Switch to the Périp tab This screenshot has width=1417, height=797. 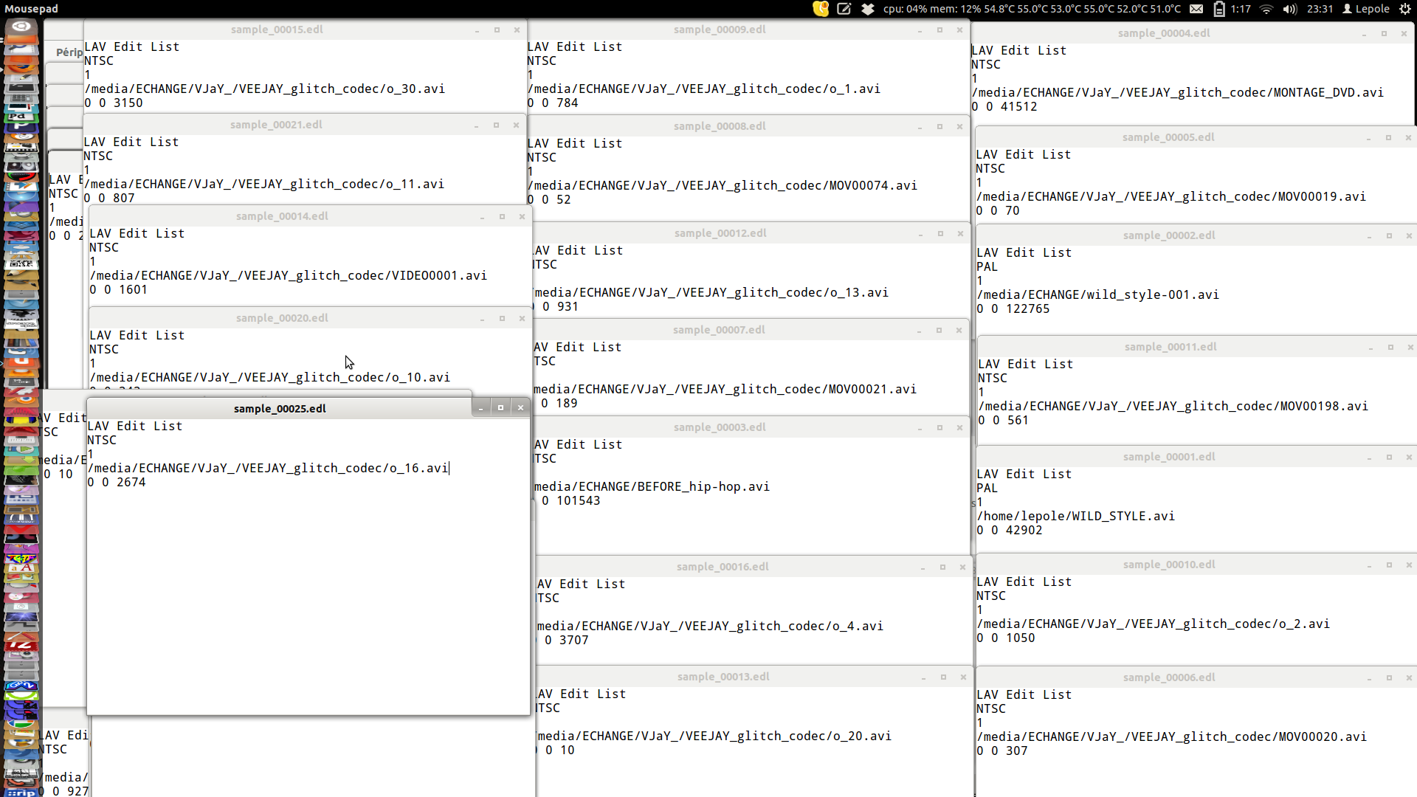69,52
